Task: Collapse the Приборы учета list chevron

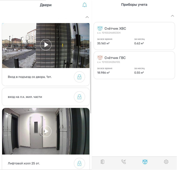Action: click(x=172, y=16)
